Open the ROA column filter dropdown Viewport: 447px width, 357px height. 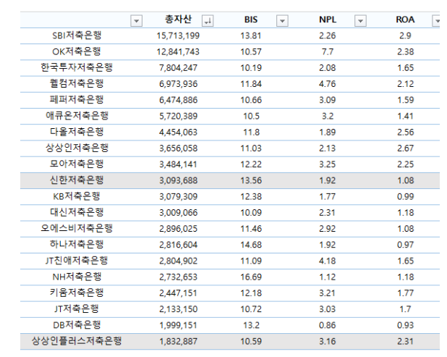(x=436, y=21)
